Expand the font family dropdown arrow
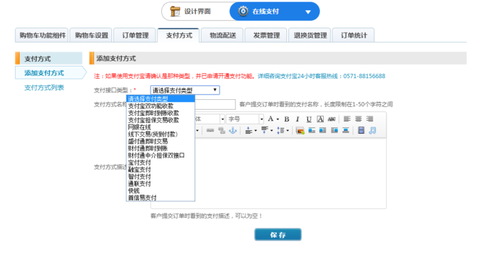477x272 pixels. pyautogui.click(x=223, y=119)
